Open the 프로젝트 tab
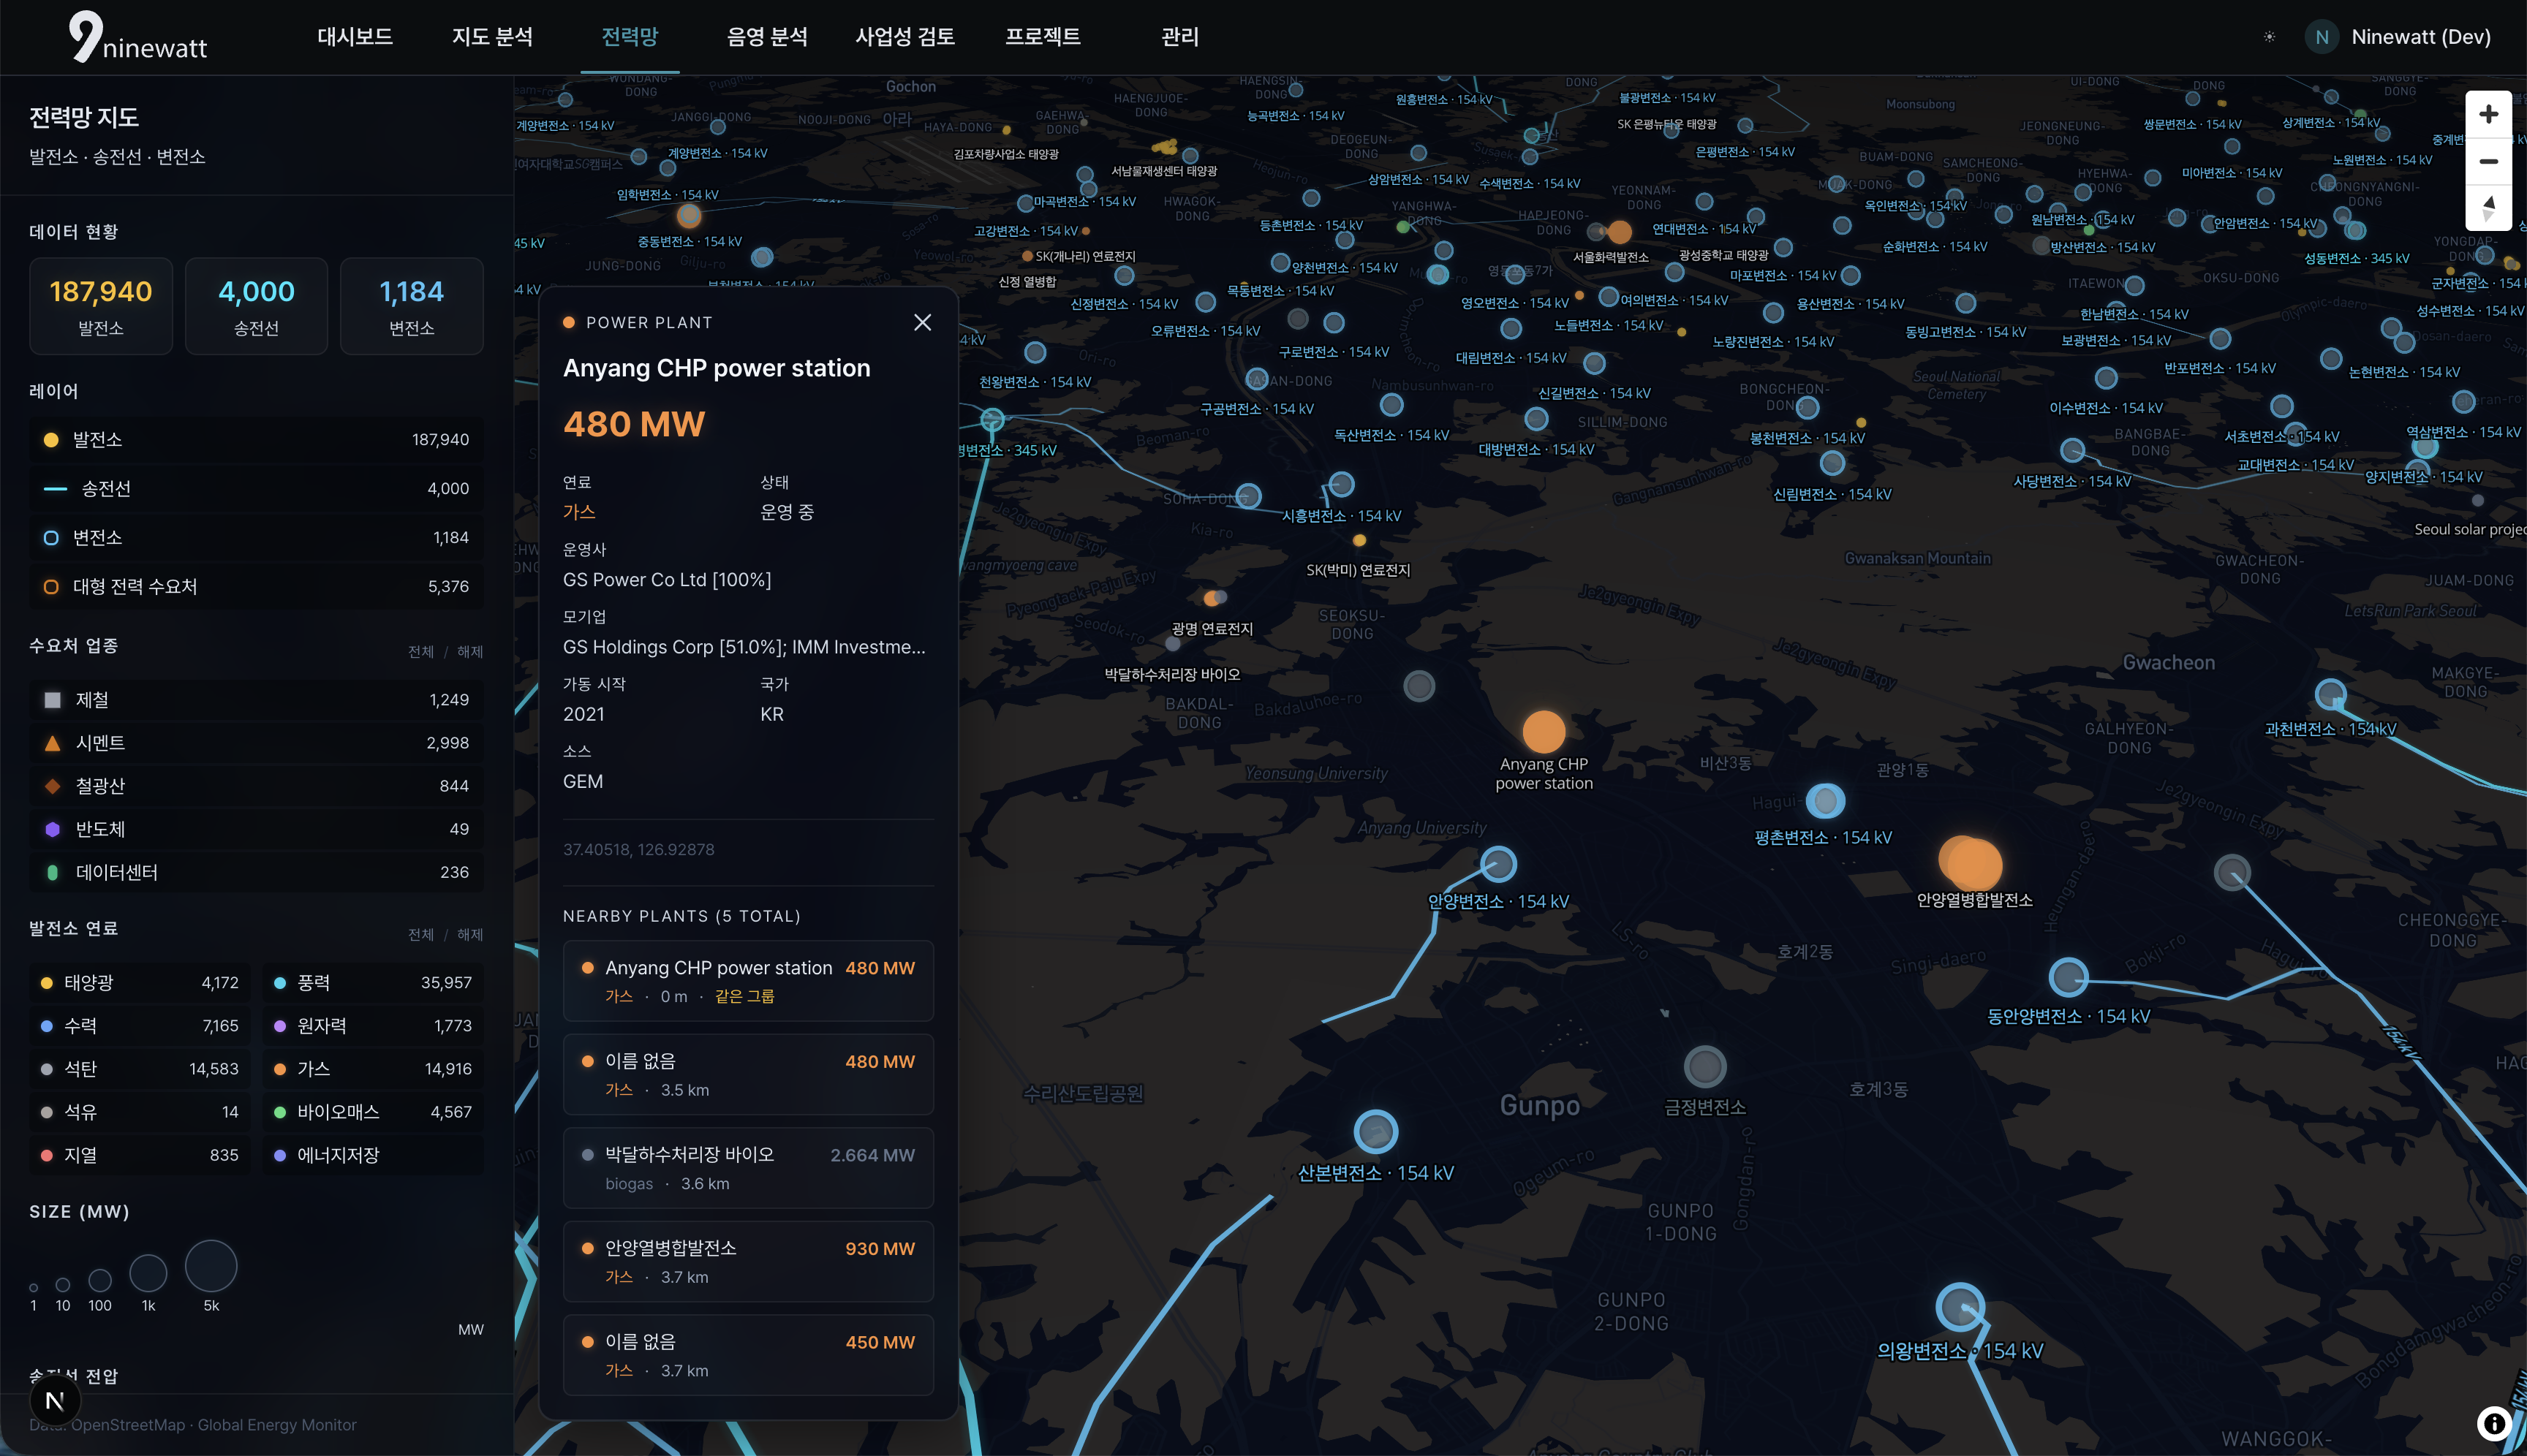This screenshot has width=2527, height=1456. pos(1043,37)
